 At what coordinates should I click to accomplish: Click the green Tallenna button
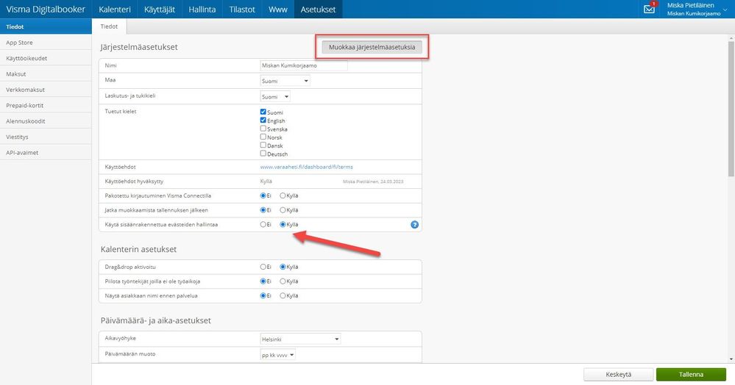click(x=691, y=374)
